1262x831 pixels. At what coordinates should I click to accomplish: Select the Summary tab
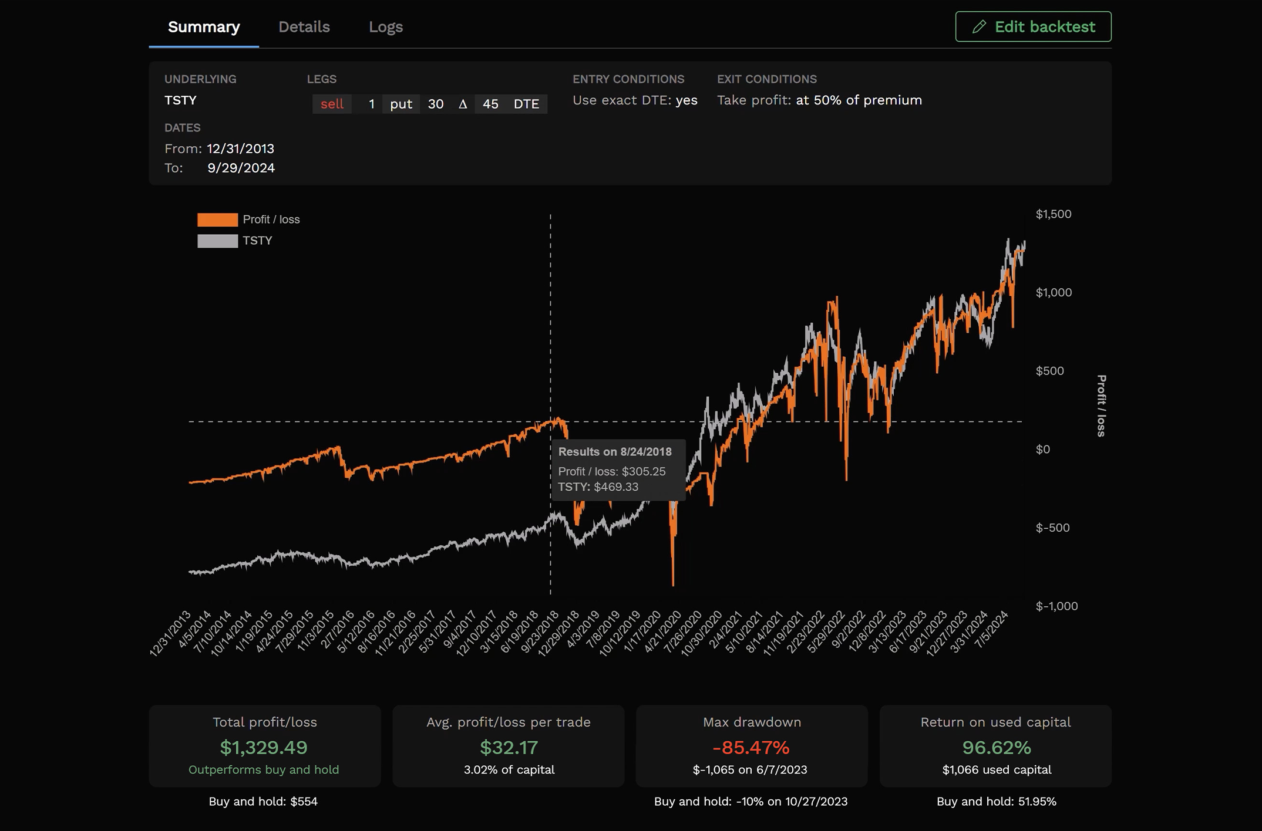[204, 27]
